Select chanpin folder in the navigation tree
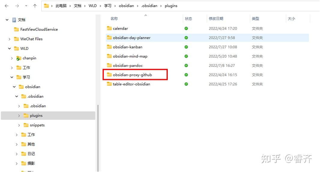The height and width of the screenshot is (172, 320). (x=29, y=58)
